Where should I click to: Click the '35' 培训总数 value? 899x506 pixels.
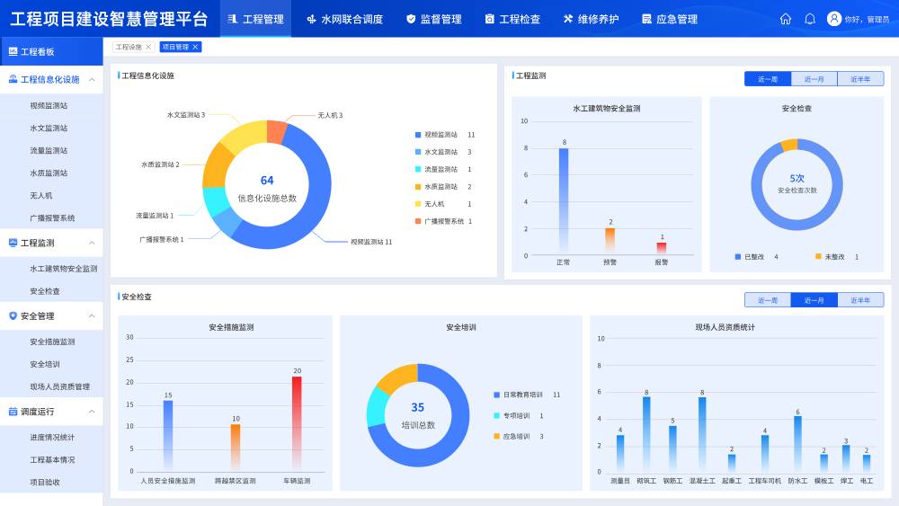coord(417,407)
